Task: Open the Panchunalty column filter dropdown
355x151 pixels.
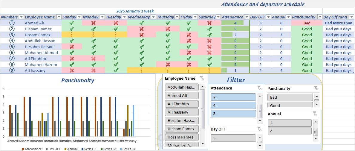Action: 320,17
